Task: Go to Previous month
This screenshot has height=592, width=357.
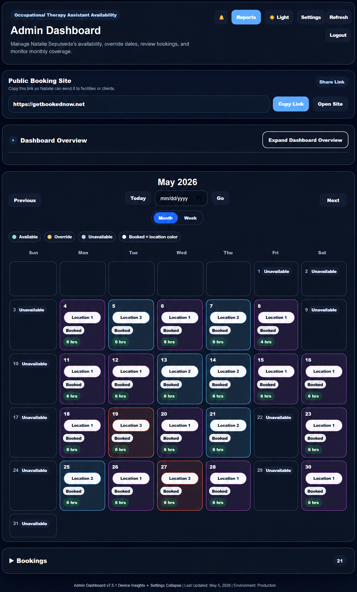Action: click(x=25, y=200)
